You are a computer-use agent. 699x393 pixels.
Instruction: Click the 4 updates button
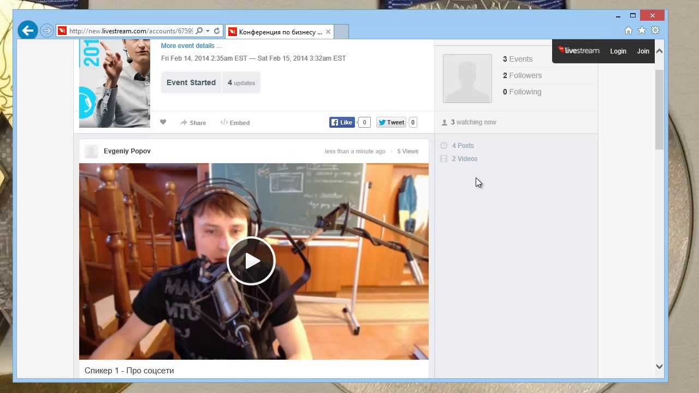pyautogui.click(x=241, y=82)
